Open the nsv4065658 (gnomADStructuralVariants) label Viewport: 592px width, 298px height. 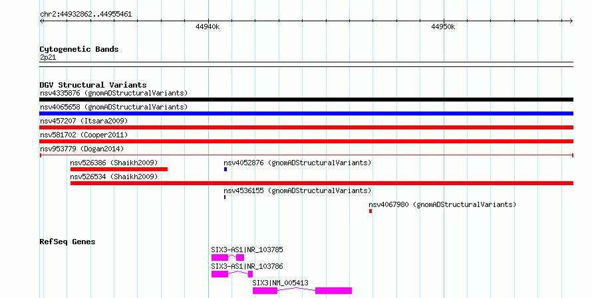114,107
